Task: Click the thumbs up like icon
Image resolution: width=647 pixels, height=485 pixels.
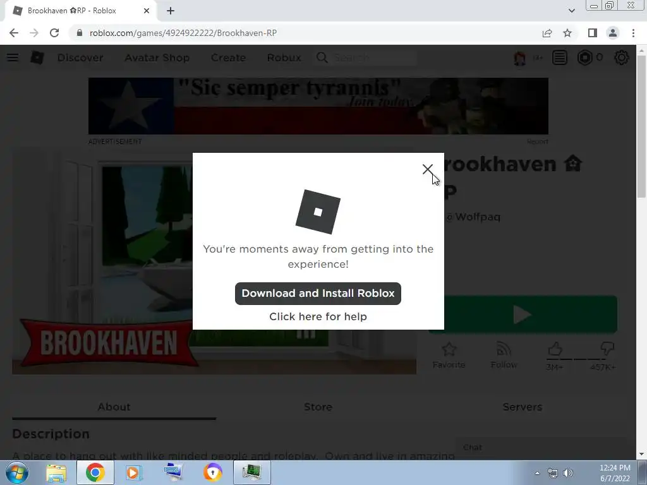Action: click(x=555, y=349)
